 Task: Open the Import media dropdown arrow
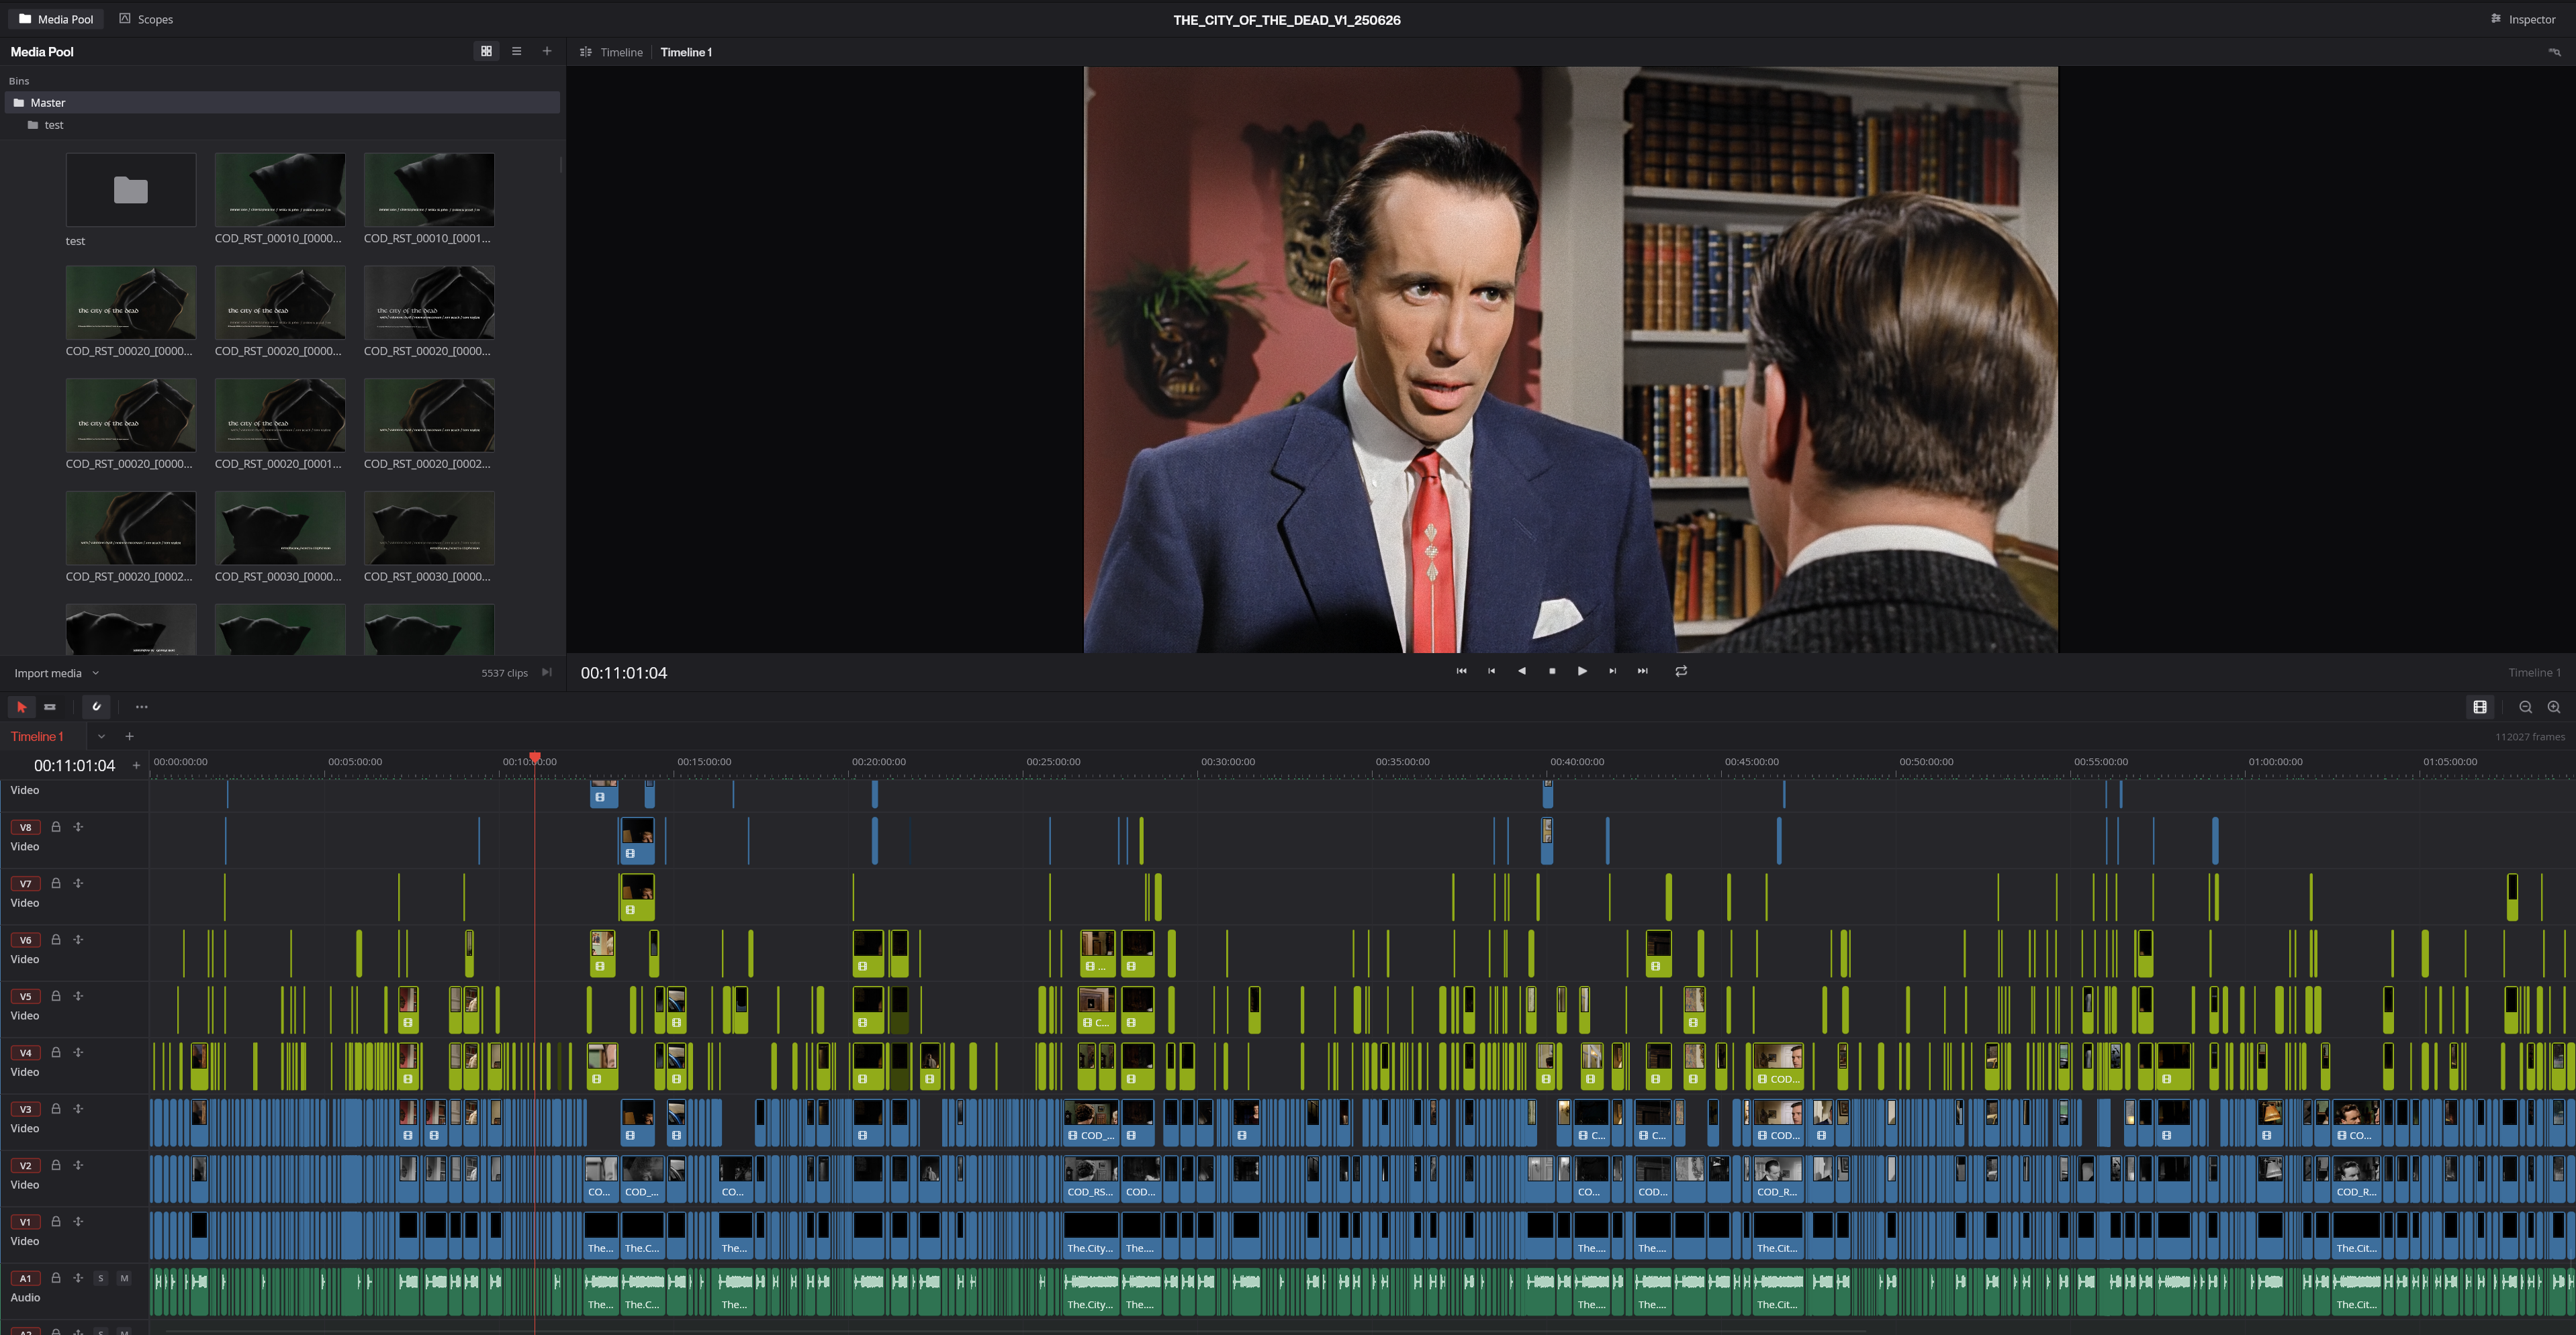tap(96, 673)
